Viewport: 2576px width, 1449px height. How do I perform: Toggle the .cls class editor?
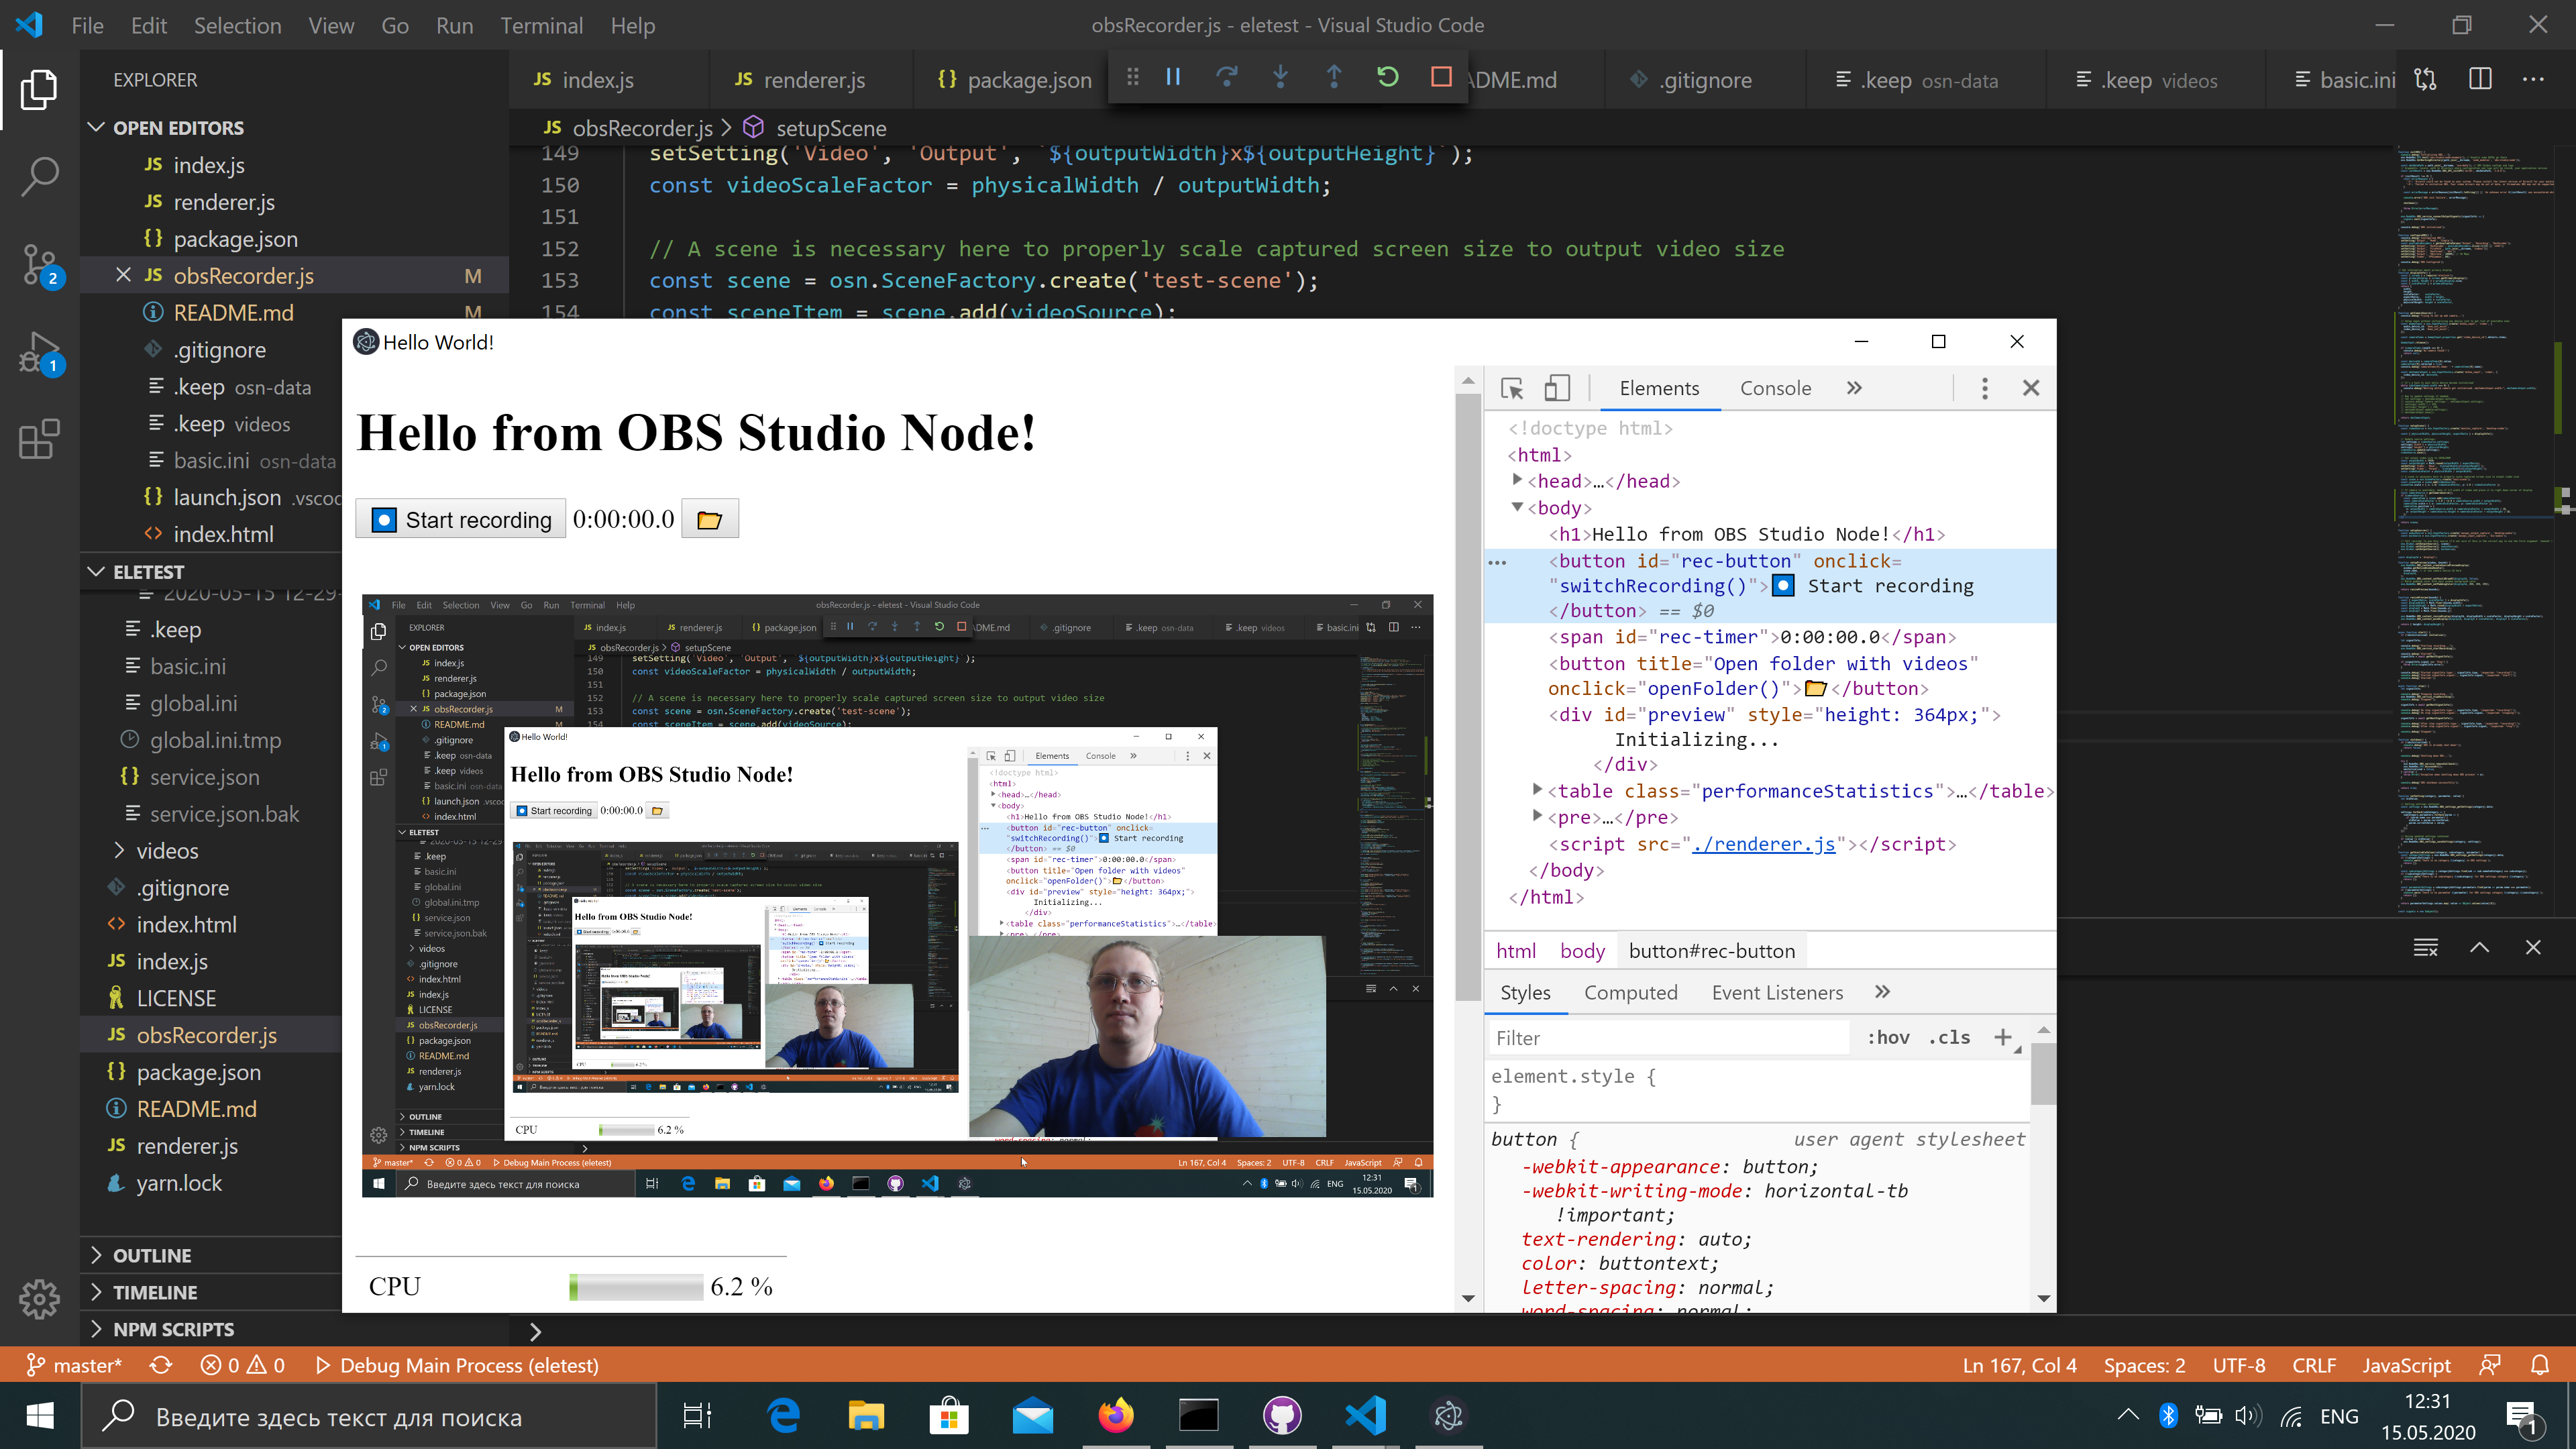pyautogui.click(x=1949, y=1037)
